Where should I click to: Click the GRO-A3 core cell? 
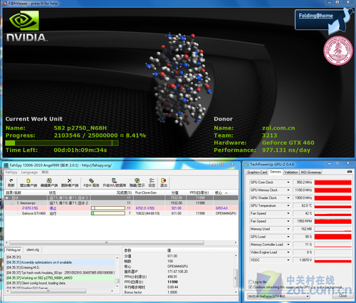point(221,208)
